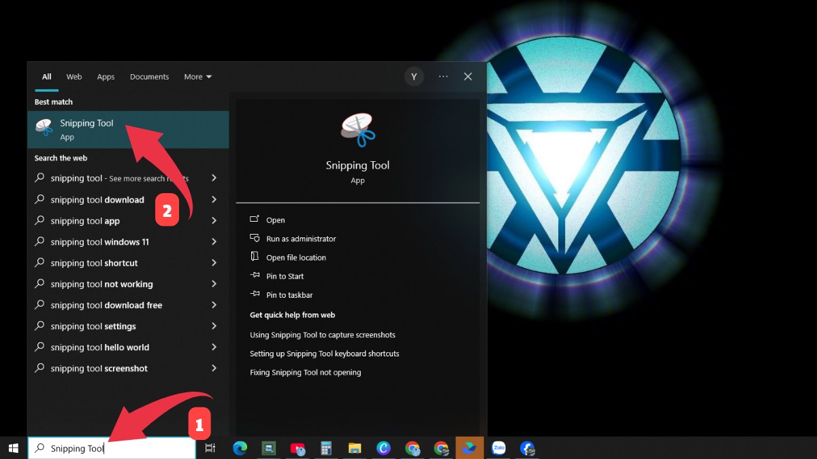Click the Snipping Tool scissors icon in preview
This screenshot has width=817, height=459.
[357, 129]
